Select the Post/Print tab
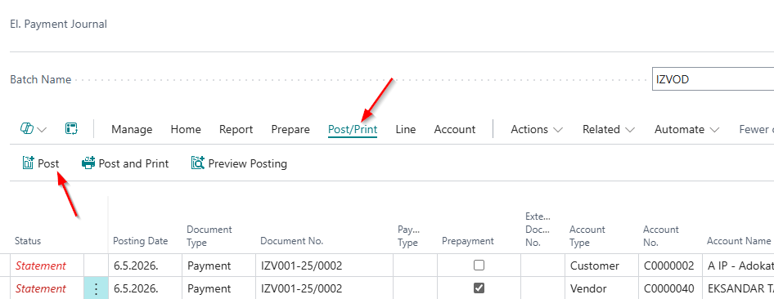Image resolution: width=774 pixels, height=299 pixels. [x=353, y=130]
